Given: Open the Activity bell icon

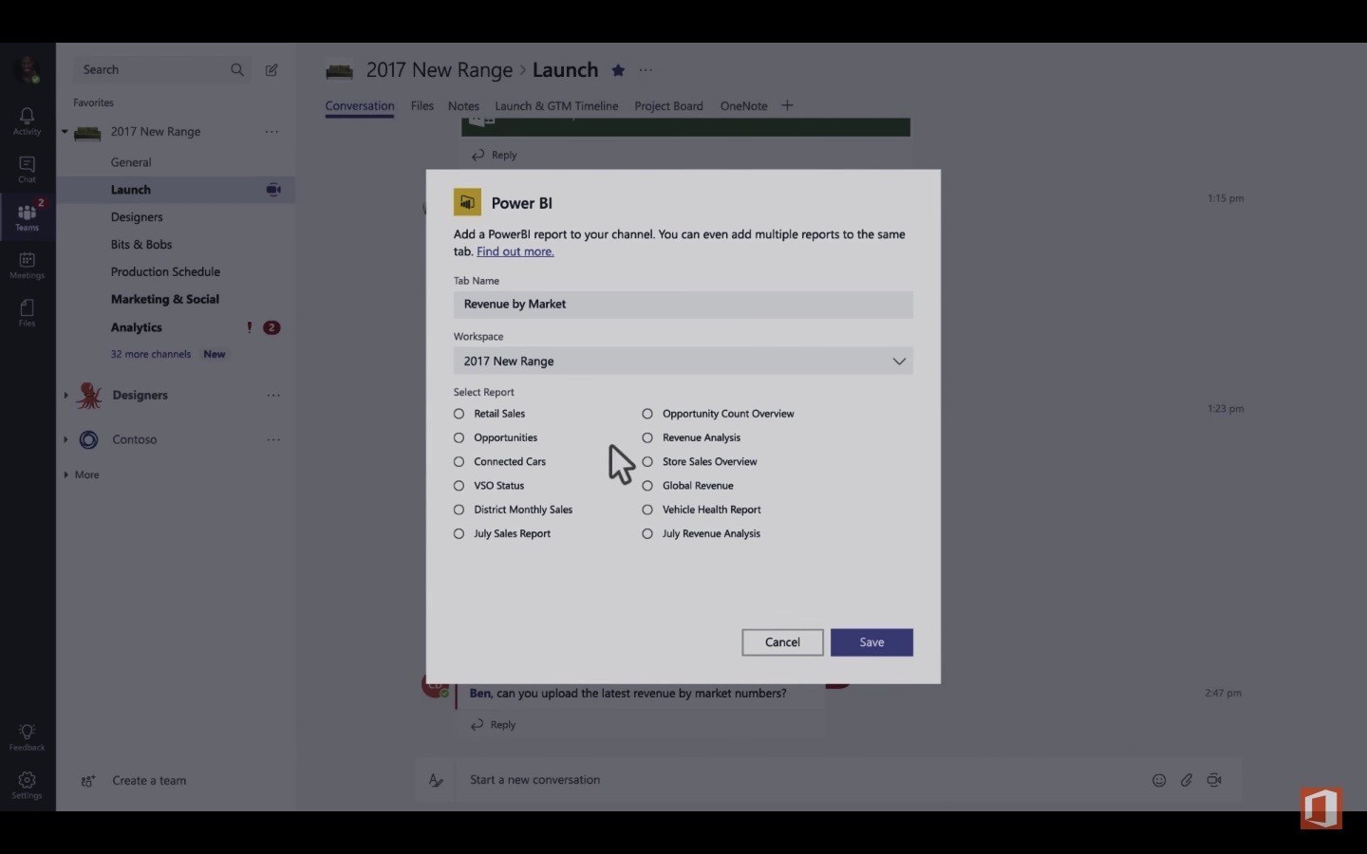Looking at the screenshot, I should tap(27, 120).
